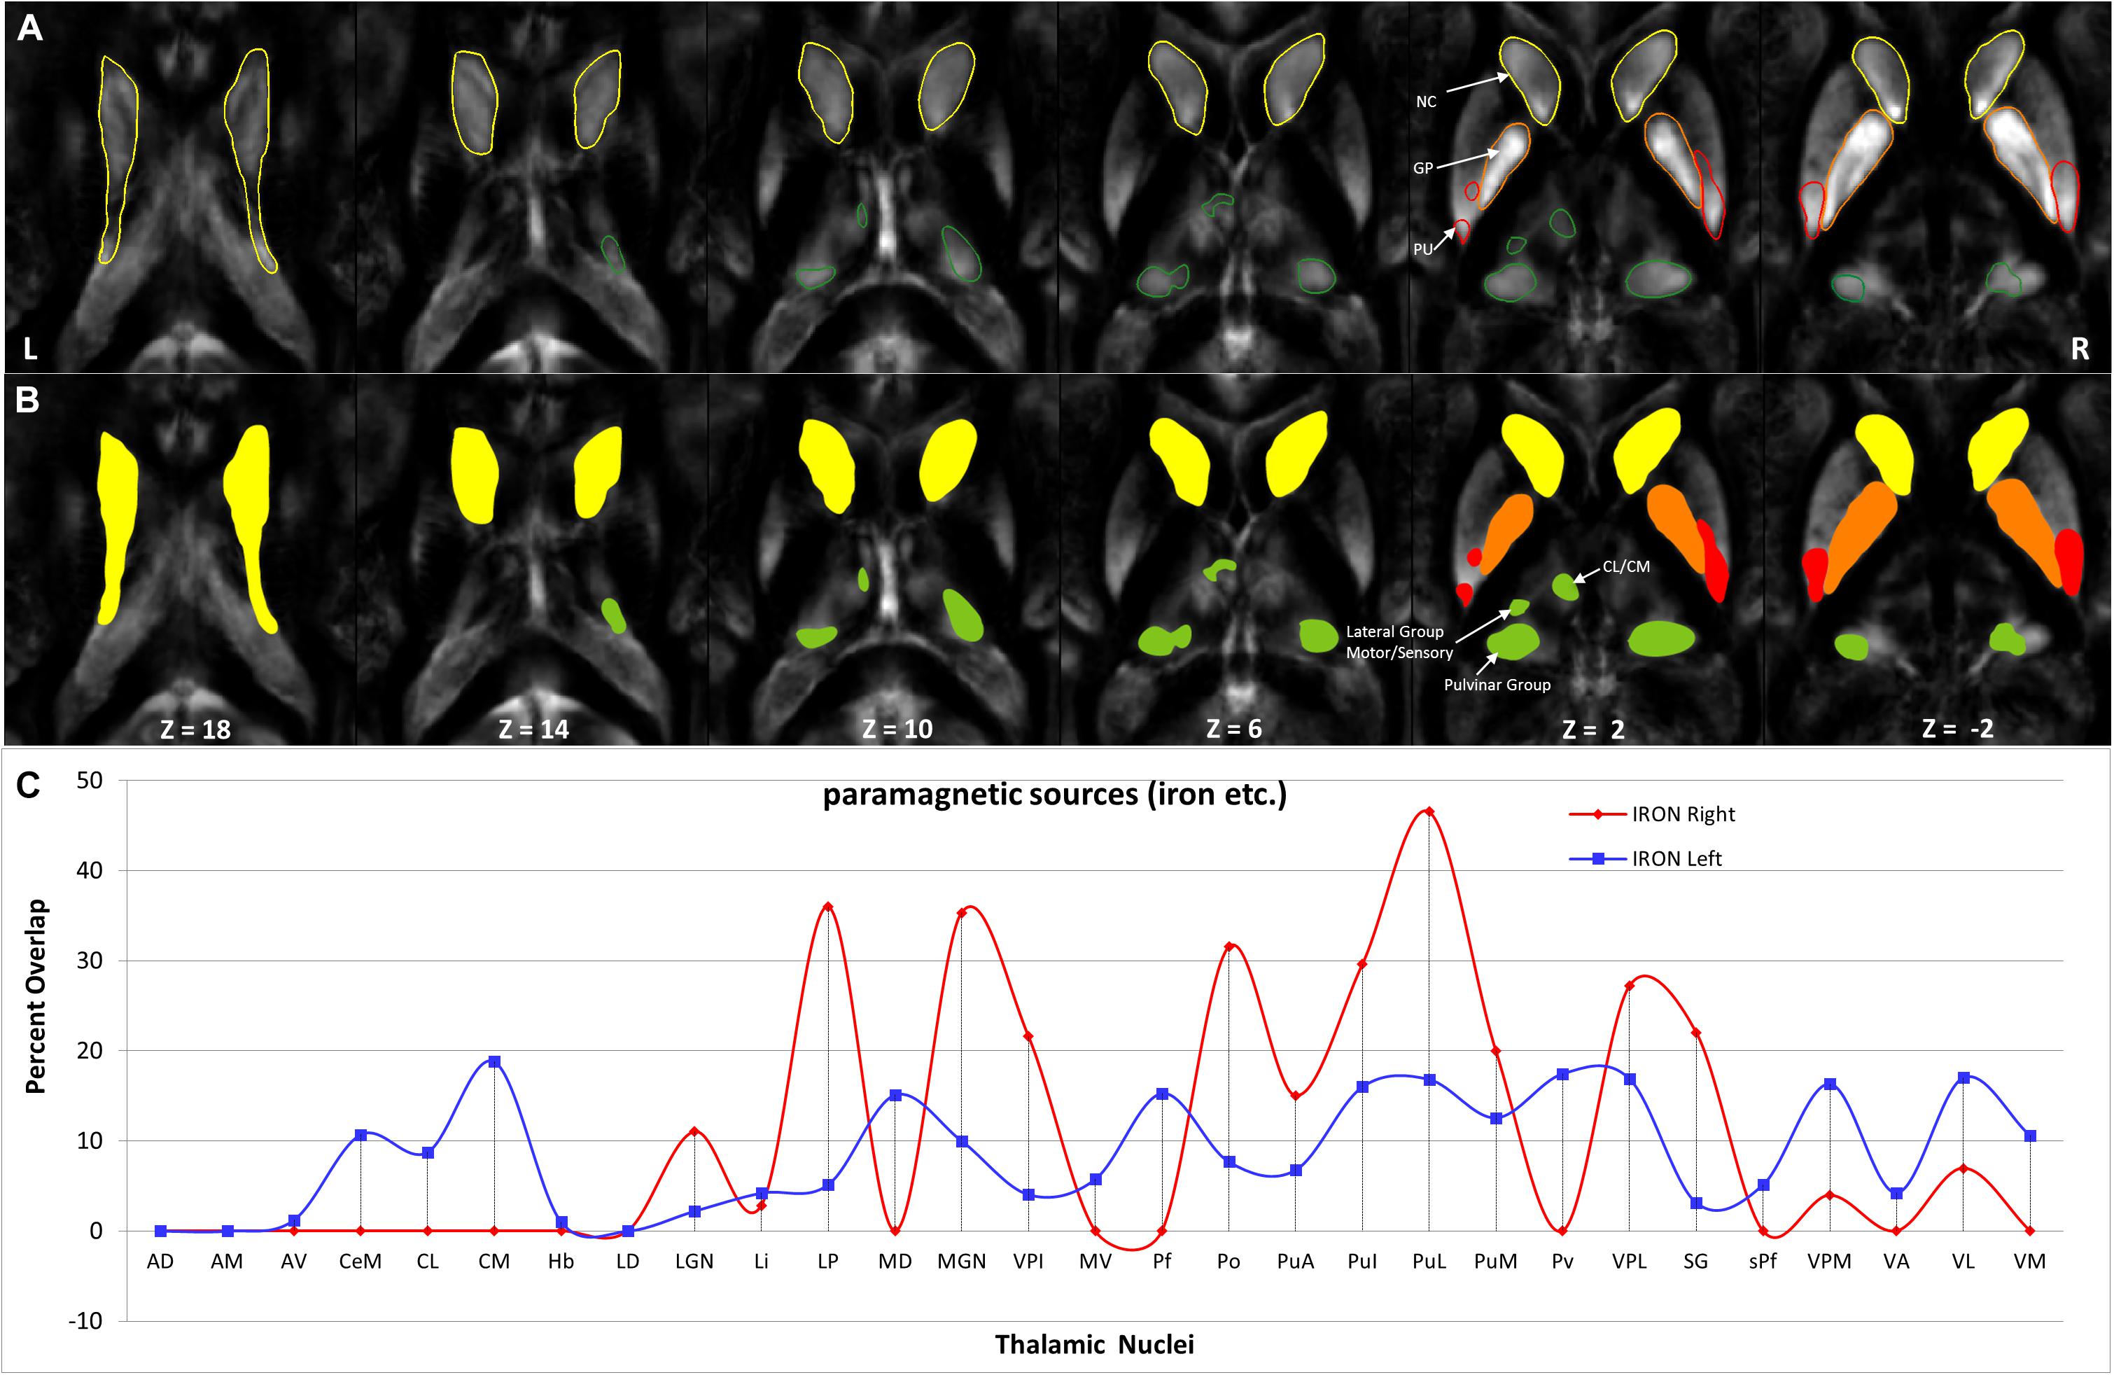The height and width of the screenshot is (1375, 2114).
Task: Click the CM x-axis label
Action: pos(494,1262)
